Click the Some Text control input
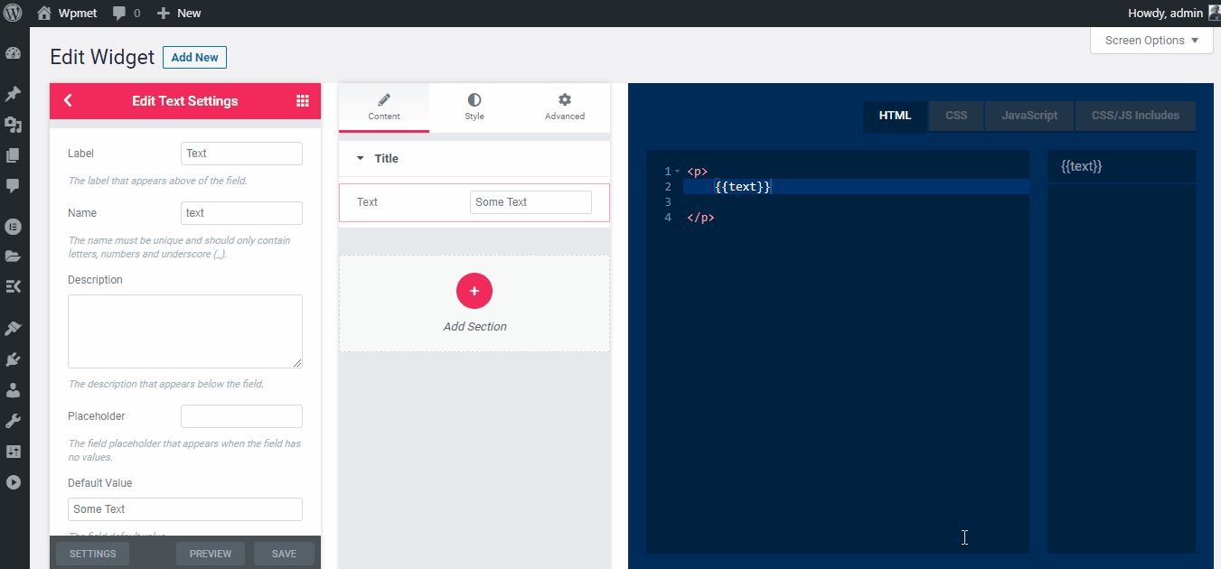1221x569 pixels. click(x=531, y=202)
